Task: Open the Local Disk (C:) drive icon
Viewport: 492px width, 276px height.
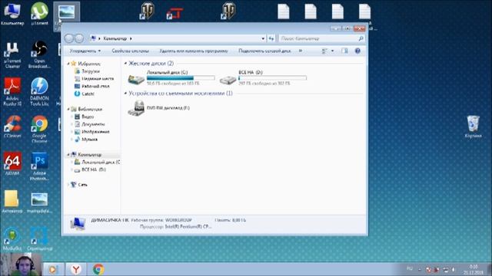Action: coord(136,79)
